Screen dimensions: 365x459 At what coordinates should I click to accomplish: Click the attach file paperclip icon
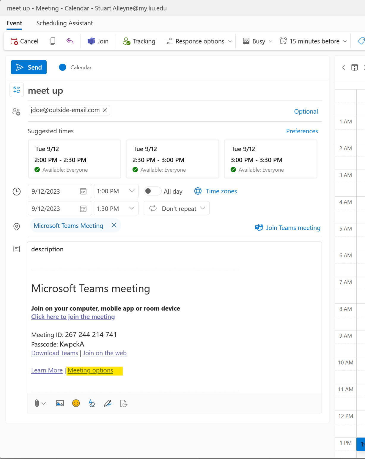click(37, 403)
